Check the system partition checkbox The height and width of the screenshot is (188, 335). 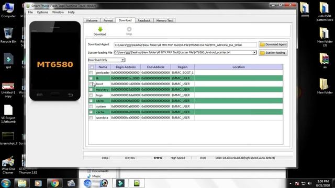coord(91,107)
